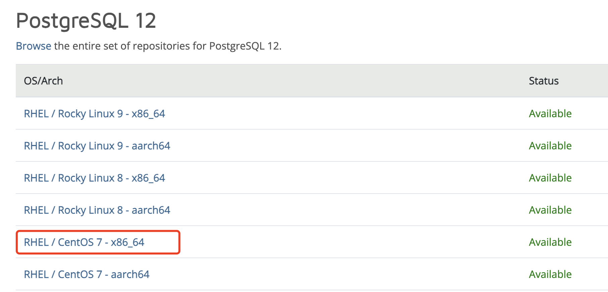Open RHEL / Rocky Linux 9 aarch64 link
The width and height of the screenshot is (608, 292).
click(97, 146)
